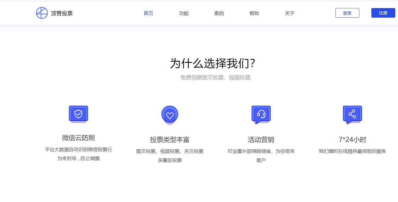Click the 为什么选择我们 main heading
This screenshot has width=398, height=202.
(215, 63)
